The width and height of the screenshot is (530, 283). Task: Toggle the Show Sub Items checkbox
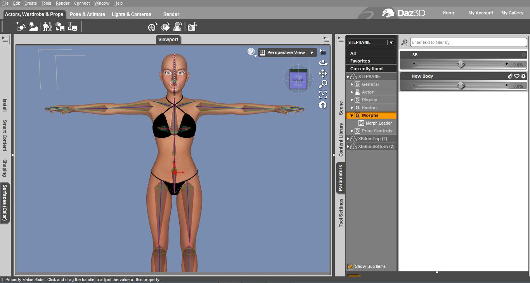coord(350,266)
